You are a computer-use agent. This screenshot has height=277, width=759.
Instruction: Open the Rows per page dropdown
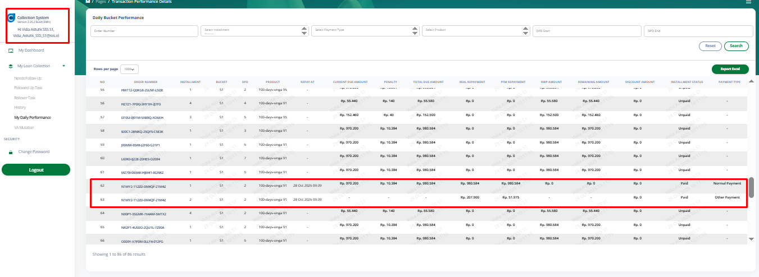pos(130,69)
